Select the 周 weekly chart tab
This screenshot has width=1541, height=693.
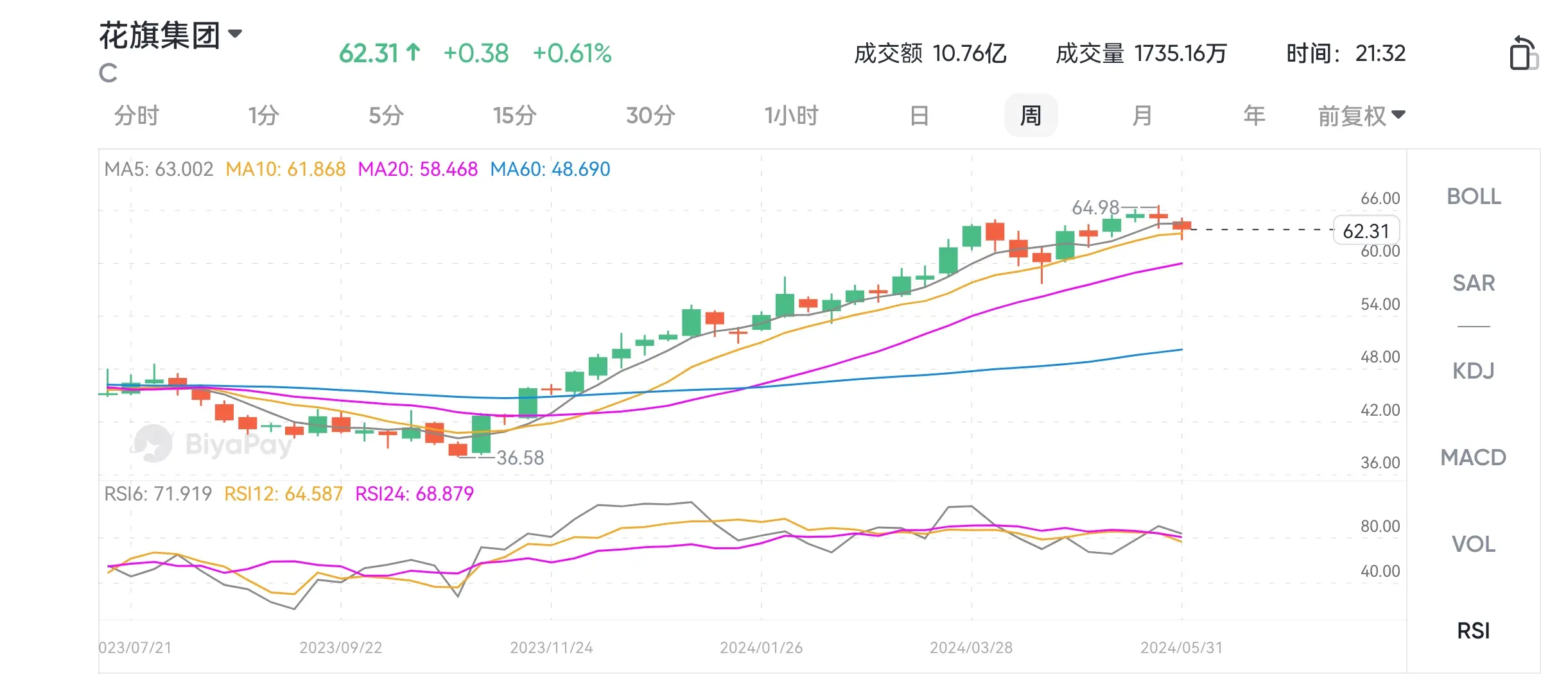coord(1031,116)
